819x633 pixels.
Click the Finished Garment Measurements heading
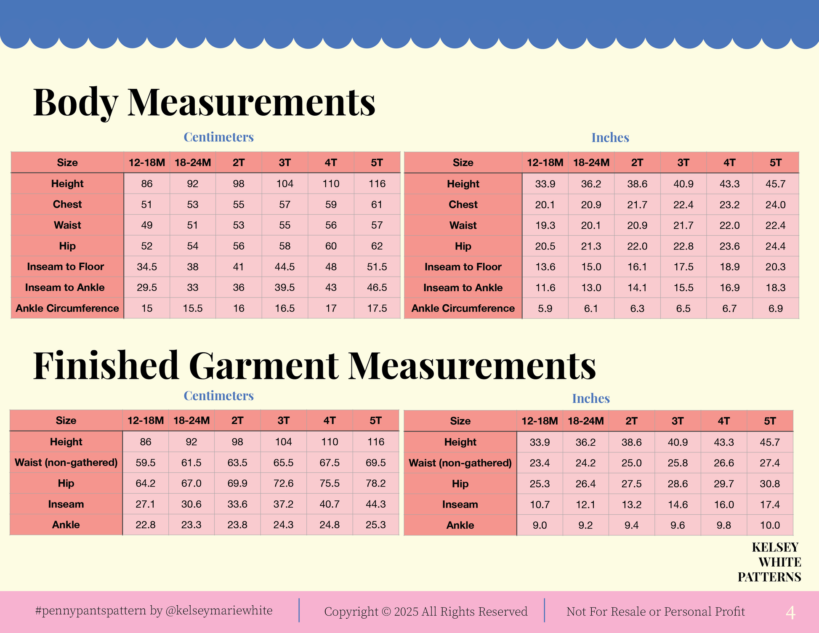(314, 365)
